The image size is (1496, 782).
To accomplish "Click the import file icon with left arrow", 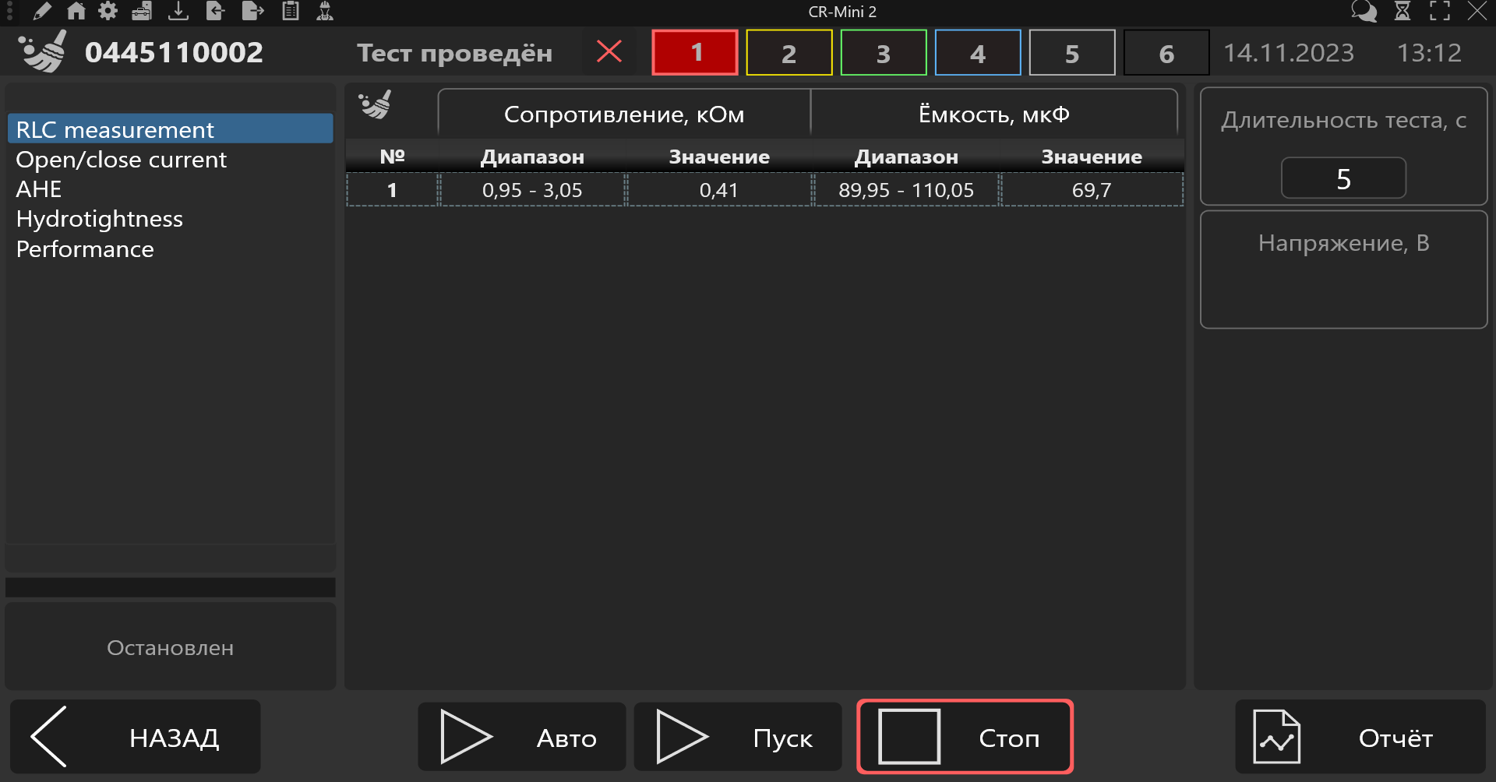I will coord(215,11).
